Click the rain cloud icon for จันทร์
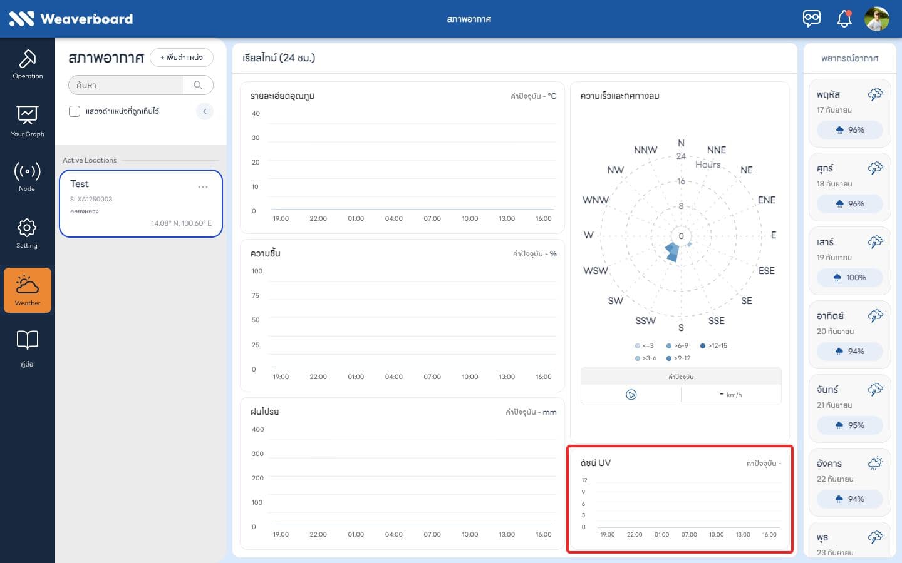Screen dimensions: 902x563 pyautogui.click(x=875, y=390)
